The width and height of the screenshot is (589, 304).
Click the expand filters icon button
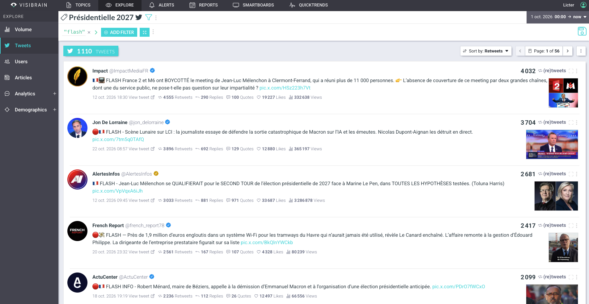[x=145, y=32]
